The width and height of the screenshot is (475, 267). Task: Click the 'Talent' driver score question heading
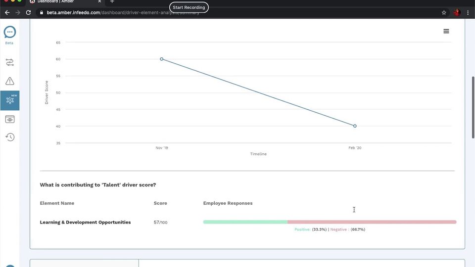point(98,184)
